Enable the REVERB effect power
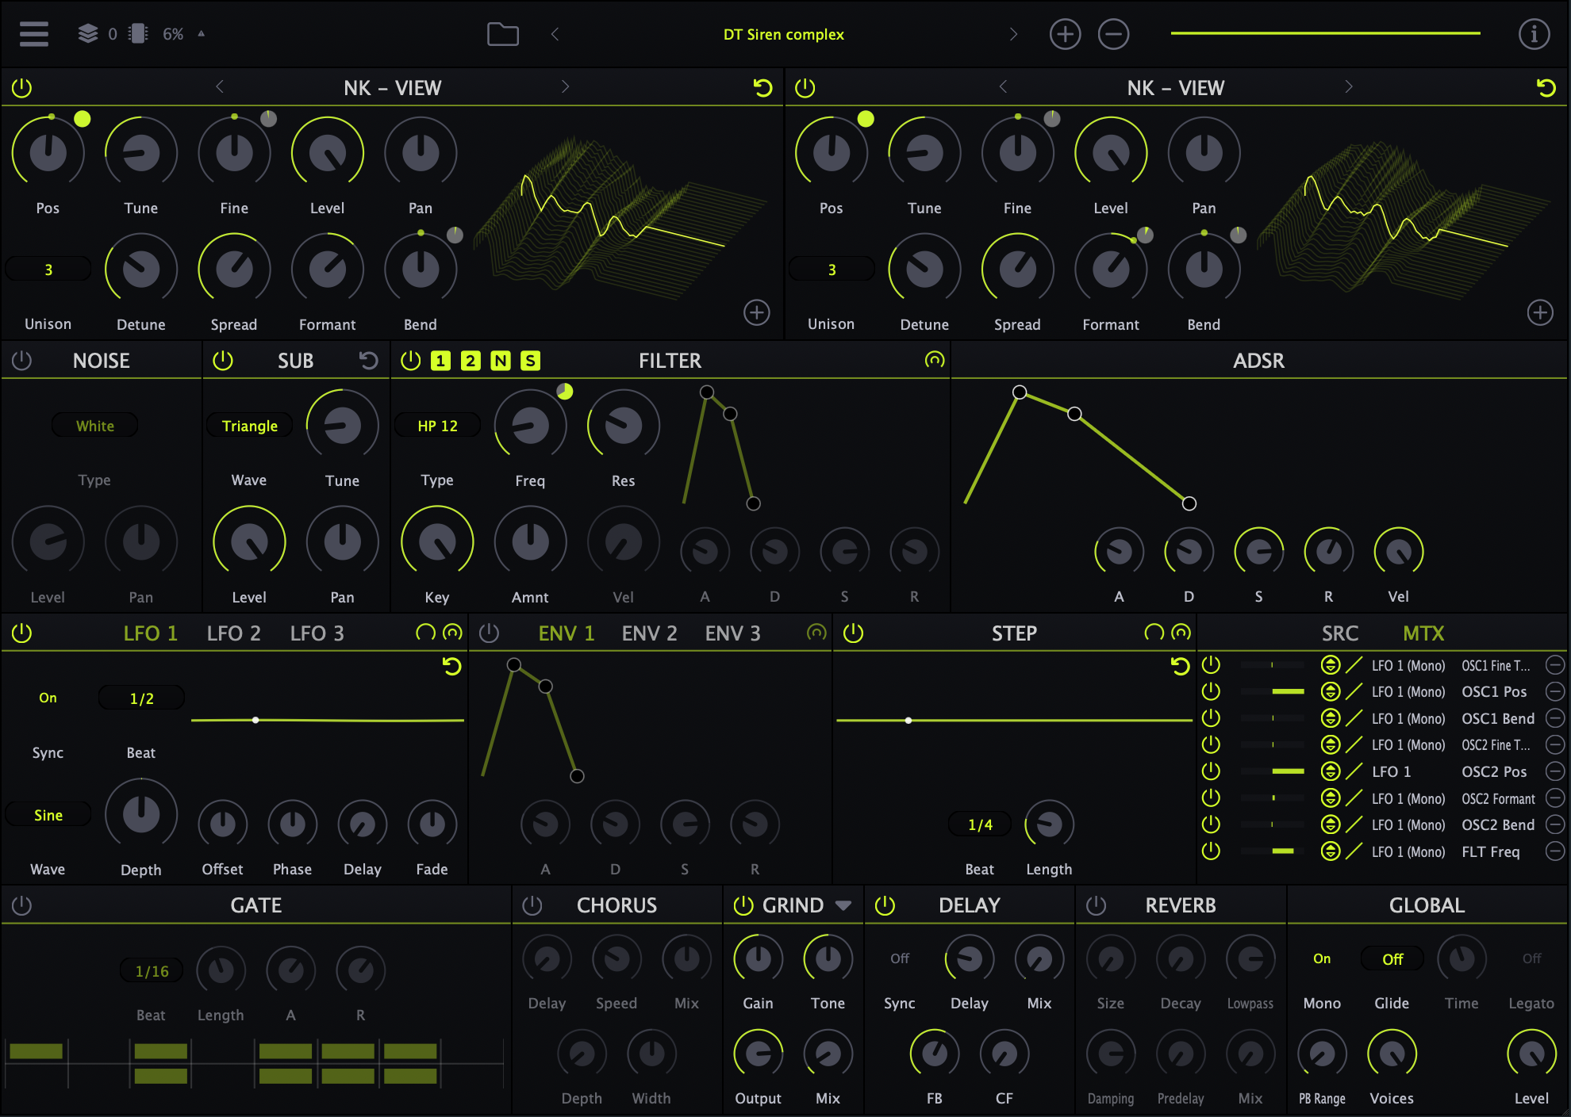This screenshot has width=1571, height=1117. pos(1096,905)
